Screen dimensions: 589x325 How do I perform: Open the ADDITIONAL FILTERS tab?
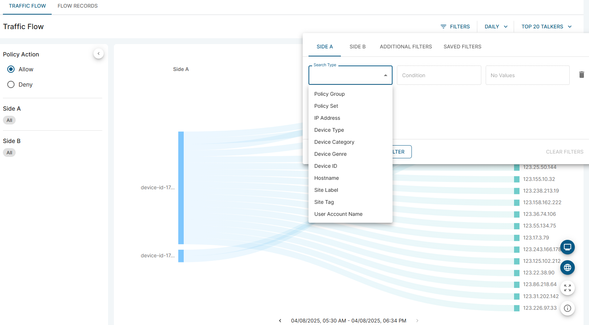click(406, 47)
